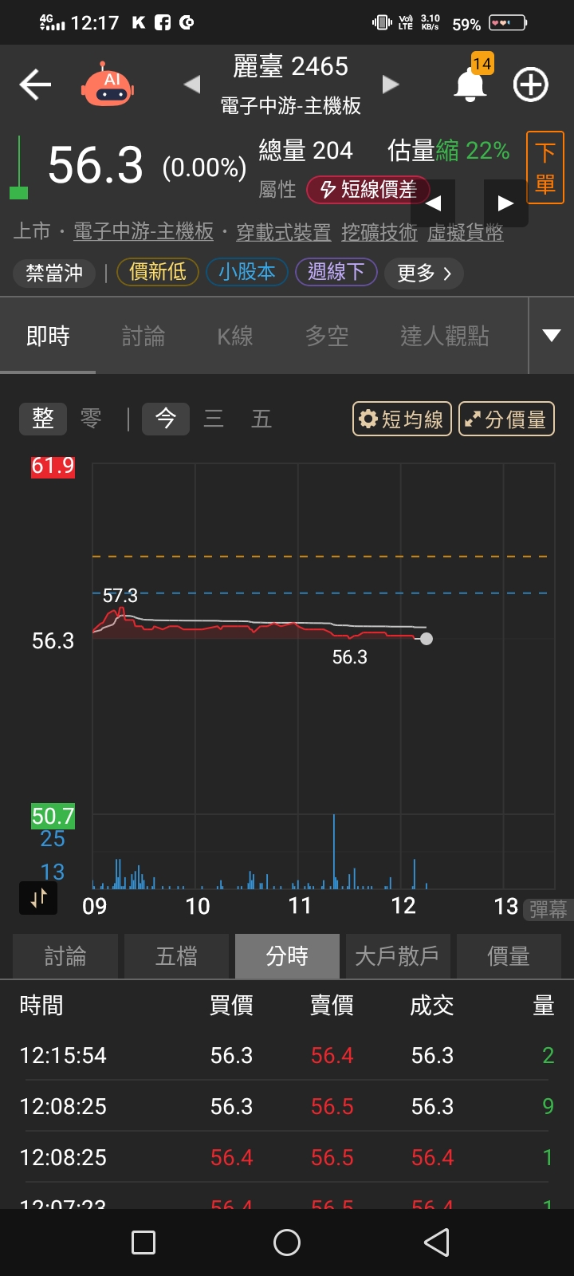Image resolution: width=574 pixels, height=1276 pixels.
Task: Select 三 three-day chart range
Action: click(214, 418)
